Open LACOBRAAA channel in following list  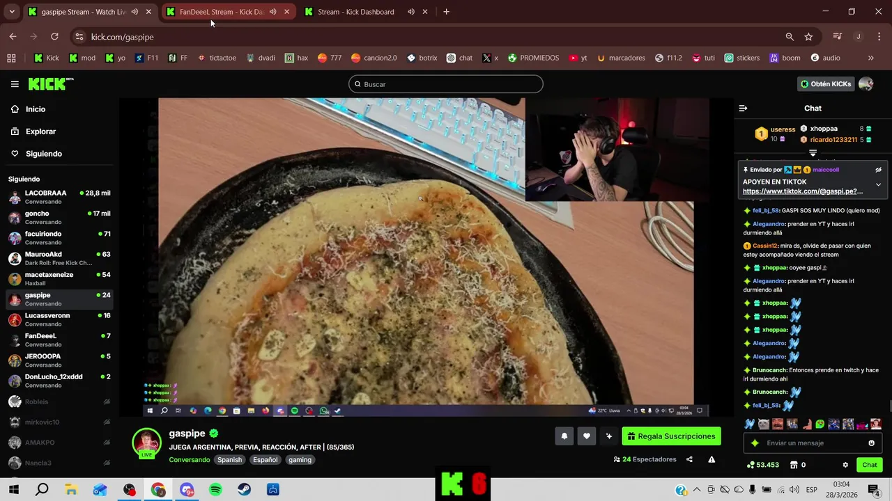point(59,197)
